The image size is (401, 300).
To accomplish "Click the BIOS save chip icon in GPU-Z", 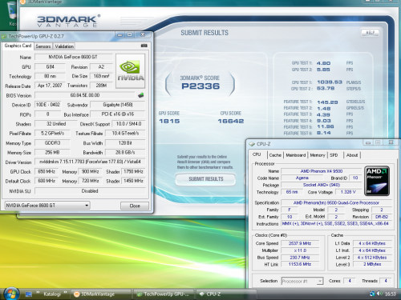I will coord(141,95).
